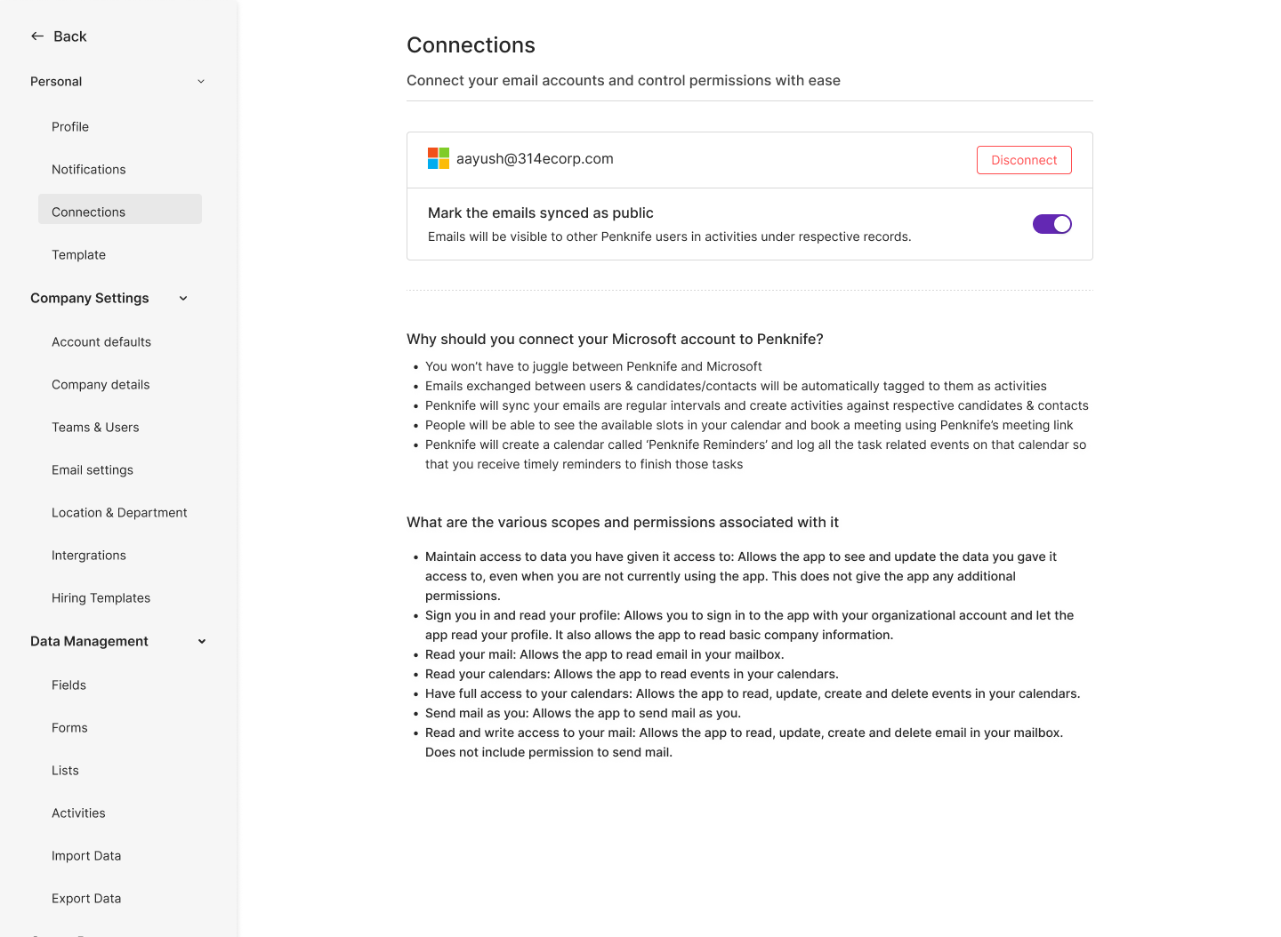Open Activities in the sidebar

pos(78,813)
